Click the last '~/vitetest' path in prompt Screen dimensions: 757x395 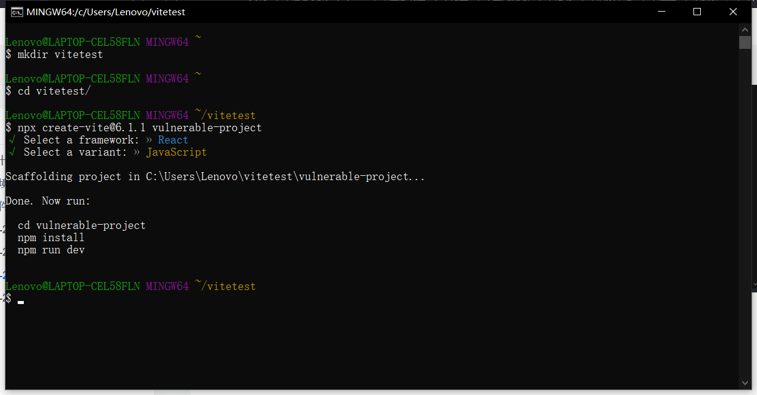[x=225, y=286]
